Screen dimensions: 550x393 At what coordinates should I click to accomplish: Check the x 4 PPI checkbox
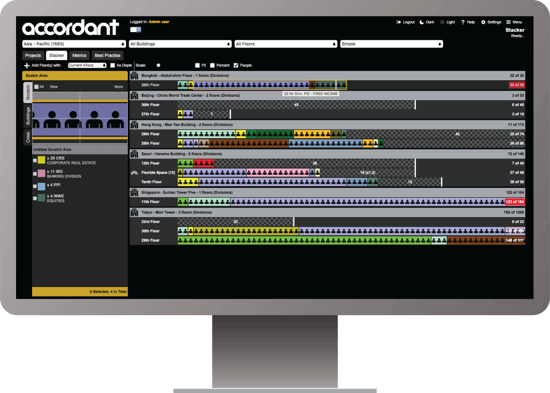click(x=35, y=186)
